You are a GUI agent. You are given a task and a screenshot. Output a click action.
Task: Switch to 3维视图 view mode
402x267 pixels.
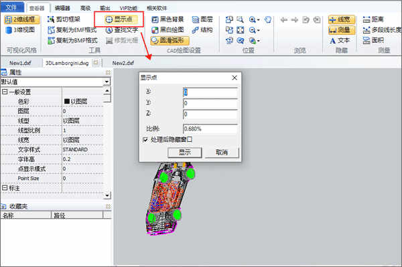[20, 30]
